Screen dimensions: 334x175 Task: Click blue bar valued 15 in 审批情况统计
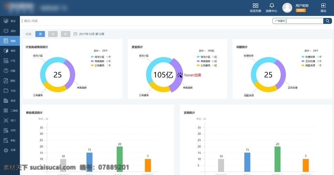coord(89,162)
